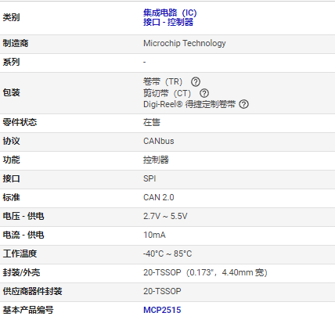Click the supplier device package 20-TSSOP value
Image resolution: width=335 pixels, height=320 pixels.
click(x=162, y=291)
